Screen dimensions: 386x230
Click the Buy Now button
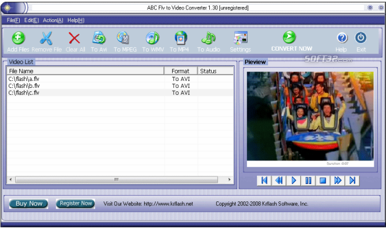point(29,204)
